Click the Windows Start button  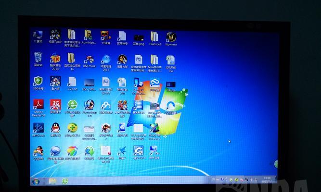(35, 181)
